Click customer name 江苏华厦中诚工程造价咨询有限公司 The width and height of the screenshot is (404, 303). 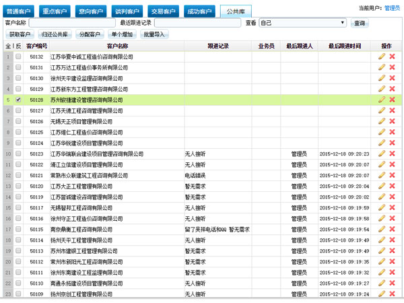[92, 57]
